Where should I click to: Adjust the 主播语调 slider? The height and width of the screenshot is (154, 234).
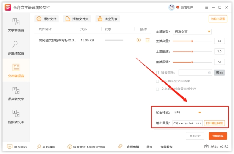(192, 62)
